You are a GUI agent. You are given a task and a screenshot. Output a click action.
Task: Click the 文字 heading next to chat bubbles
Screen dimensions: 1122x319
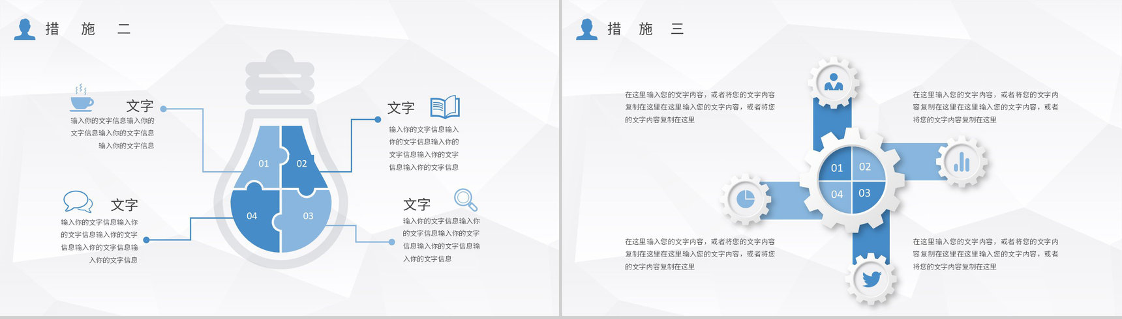[x=124, y=204]
